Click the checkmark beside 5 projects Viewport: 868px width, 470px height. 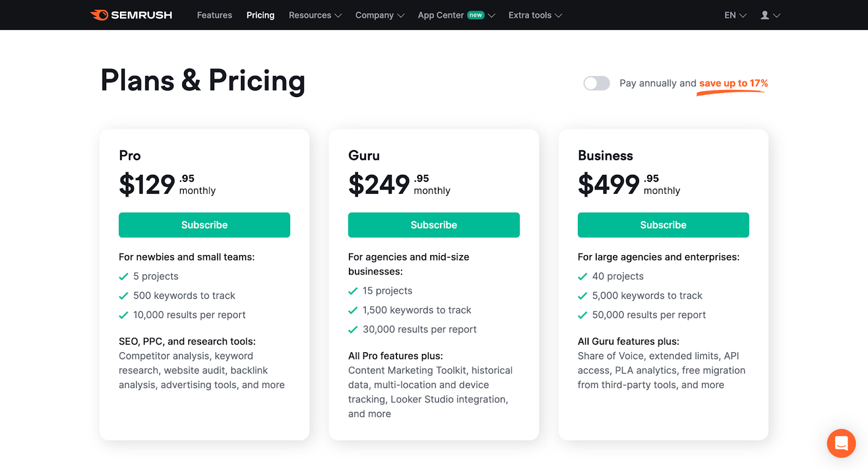[123, 276]
